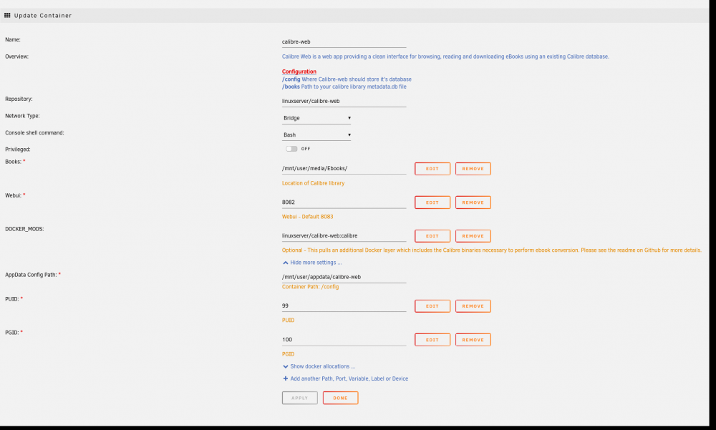Edit the Webui port entry
The image size is (716, 430).
(x=432, y=202)
